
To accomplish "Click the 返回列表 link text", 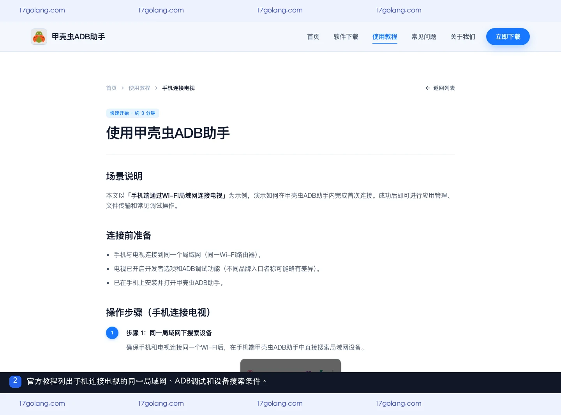I will 444,88.
